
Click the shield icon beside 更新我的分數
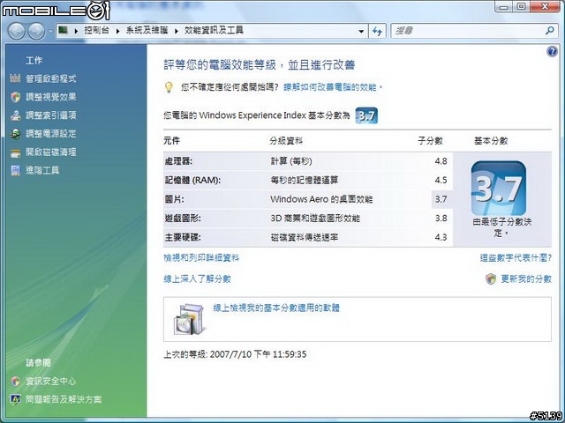tap(491, 279)
